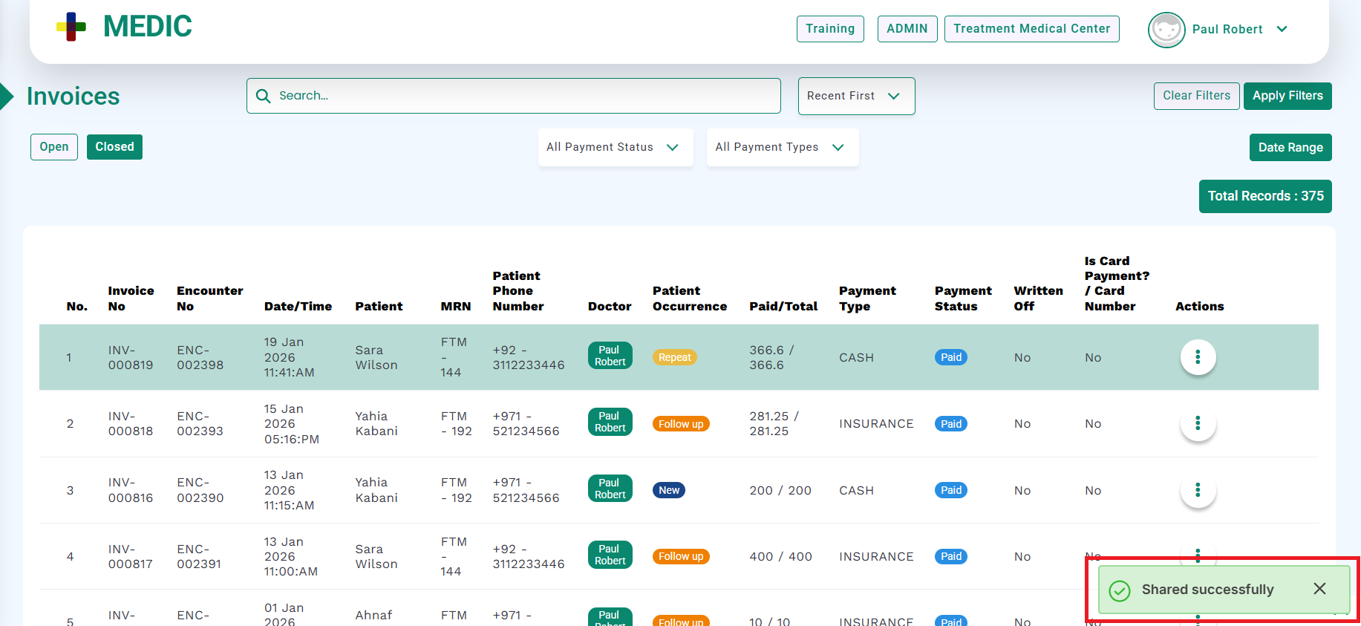
Task: Expand the Recent First sort dropdown
Action: click(855, 97)
